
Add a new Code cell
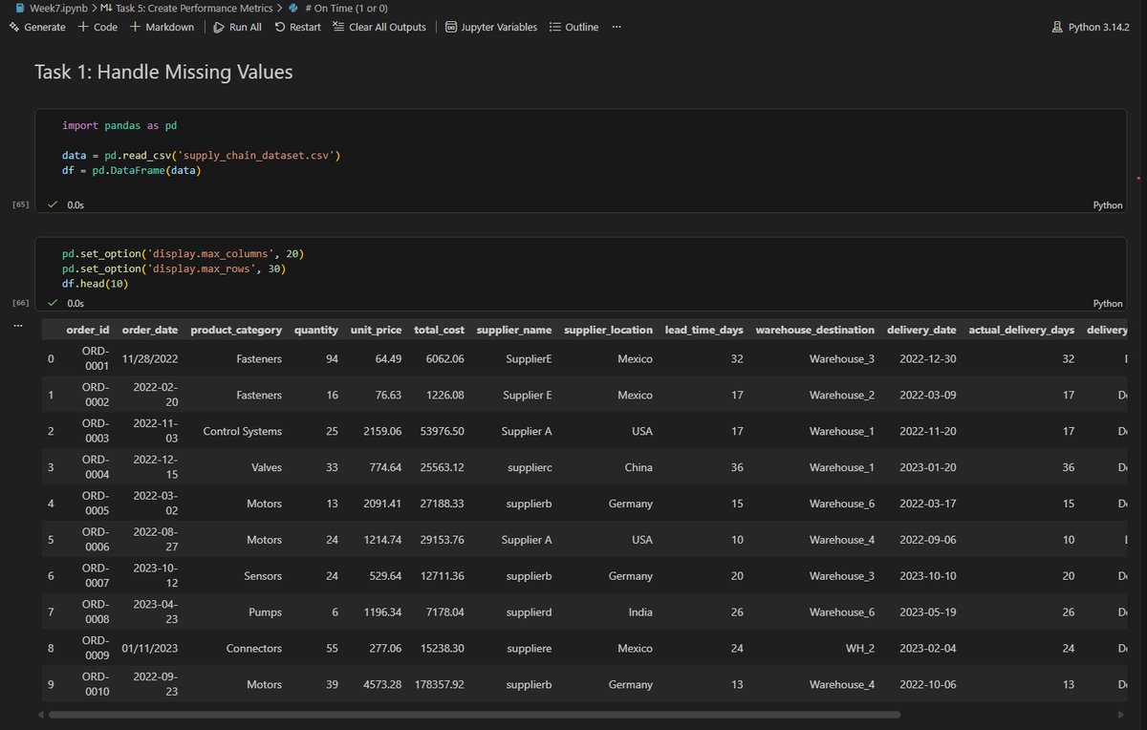97,27
